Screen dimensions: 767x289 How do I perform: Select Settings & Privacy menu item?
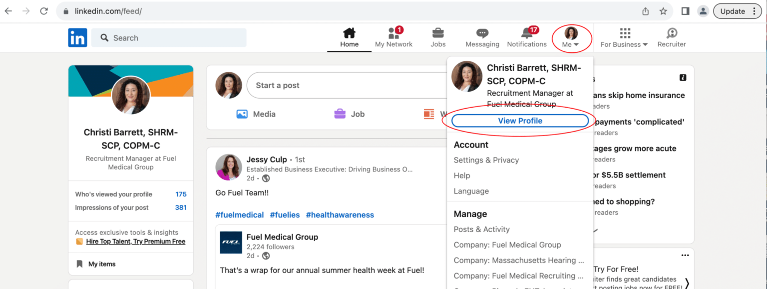pyautogui.click(x=486, y=160)
